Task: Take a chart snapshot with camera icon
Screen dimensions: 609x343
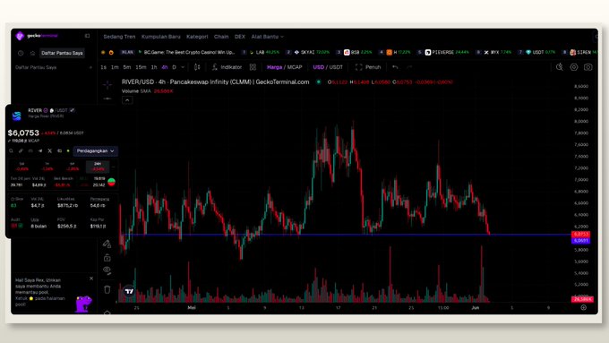Action: (x=588, y=67)
